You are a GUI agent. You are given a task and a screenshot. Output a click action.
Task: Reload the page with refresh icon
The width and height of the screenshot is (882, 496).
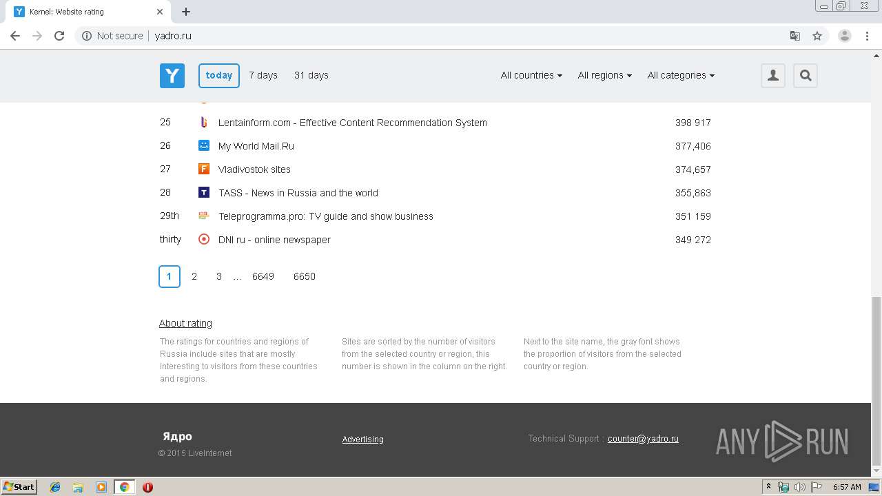(x=59, y=36)
